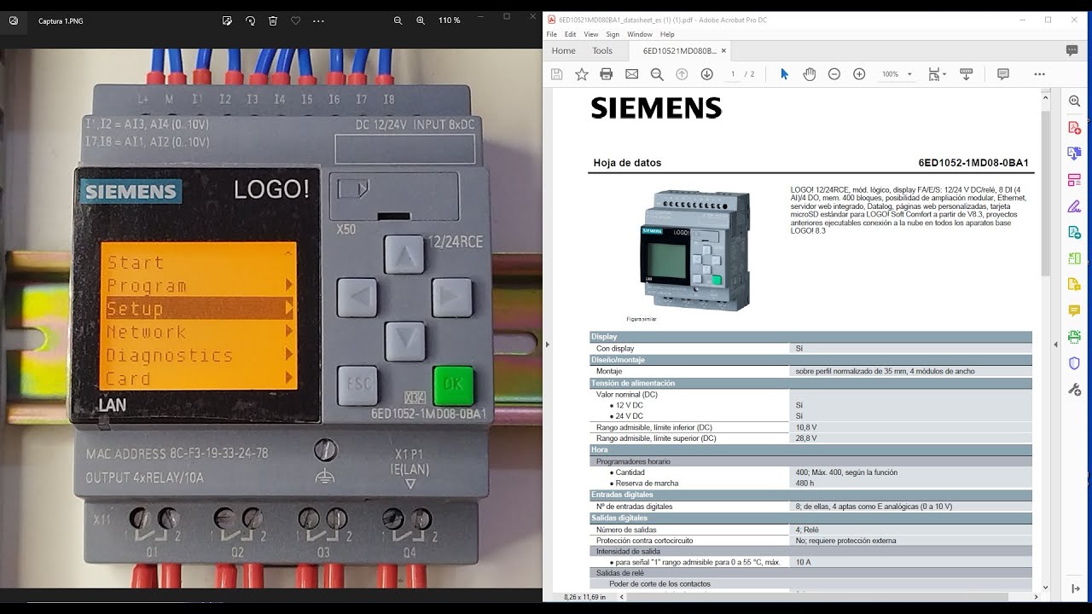
Task: Zoom in the photo in Photos
Action: click(x=421, y=20)
